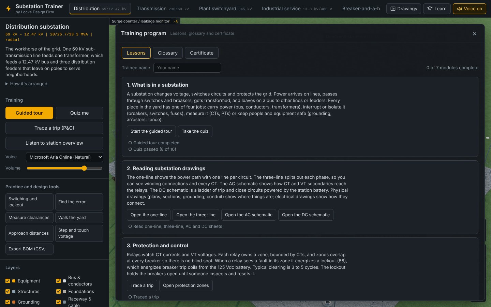The height and width of the screenshot is (307, 491).
Task: Click Open protection zones button
Action: [x=186, y=286]
